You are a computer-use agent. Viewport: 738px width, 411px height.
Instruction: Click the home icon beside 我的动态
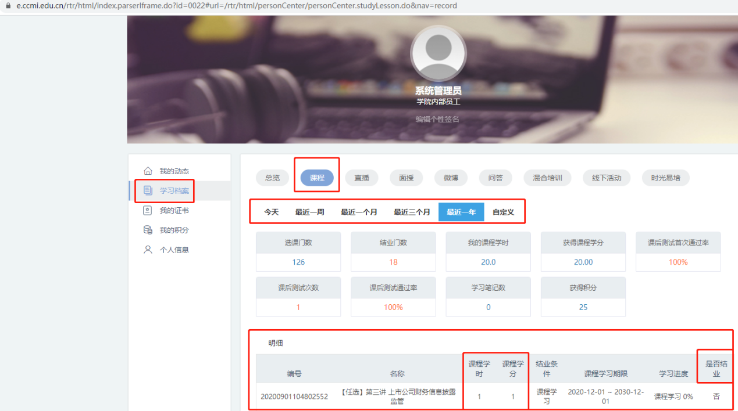[x=148, y=171]
